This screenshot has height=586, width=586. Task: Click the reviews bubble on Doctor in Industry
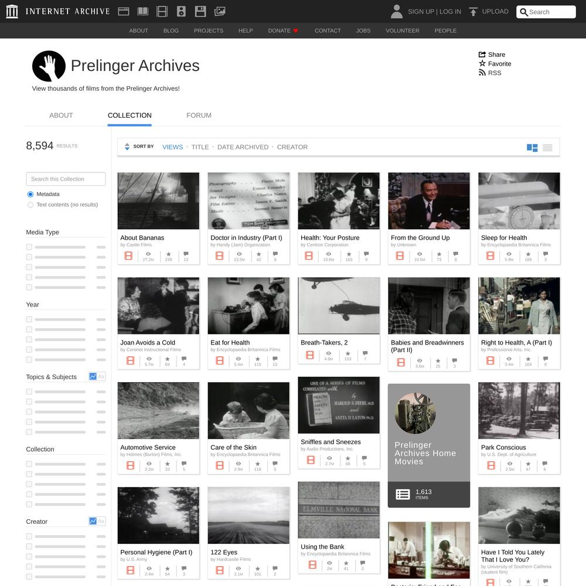click(x=275, y=254)
